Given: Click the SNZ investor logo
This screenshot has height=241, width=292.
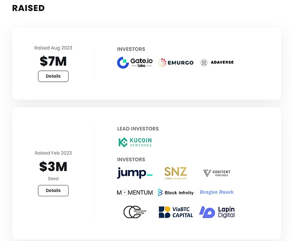Looking at the screenshot, I should (176, 173).
